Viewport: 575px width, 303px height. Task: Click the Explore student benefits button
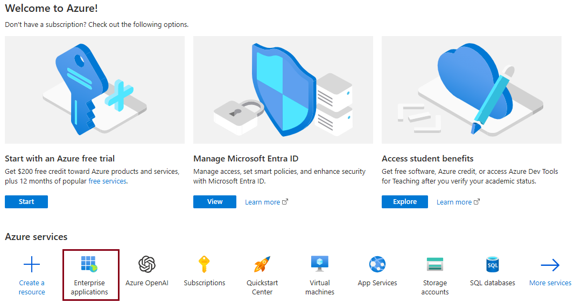click(x=404, y=202)
